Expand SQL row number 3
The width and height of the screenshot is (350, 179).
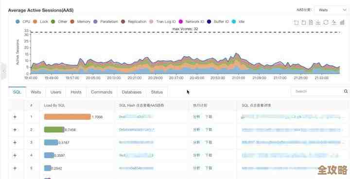(x=15, y=143)
